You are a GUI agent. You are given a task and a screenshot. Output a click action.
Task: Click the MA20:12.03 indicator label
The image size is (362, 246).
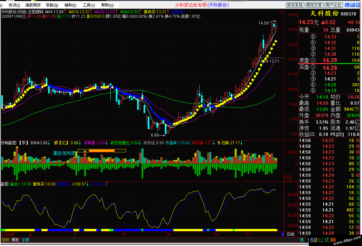click(x=105, y=12)
